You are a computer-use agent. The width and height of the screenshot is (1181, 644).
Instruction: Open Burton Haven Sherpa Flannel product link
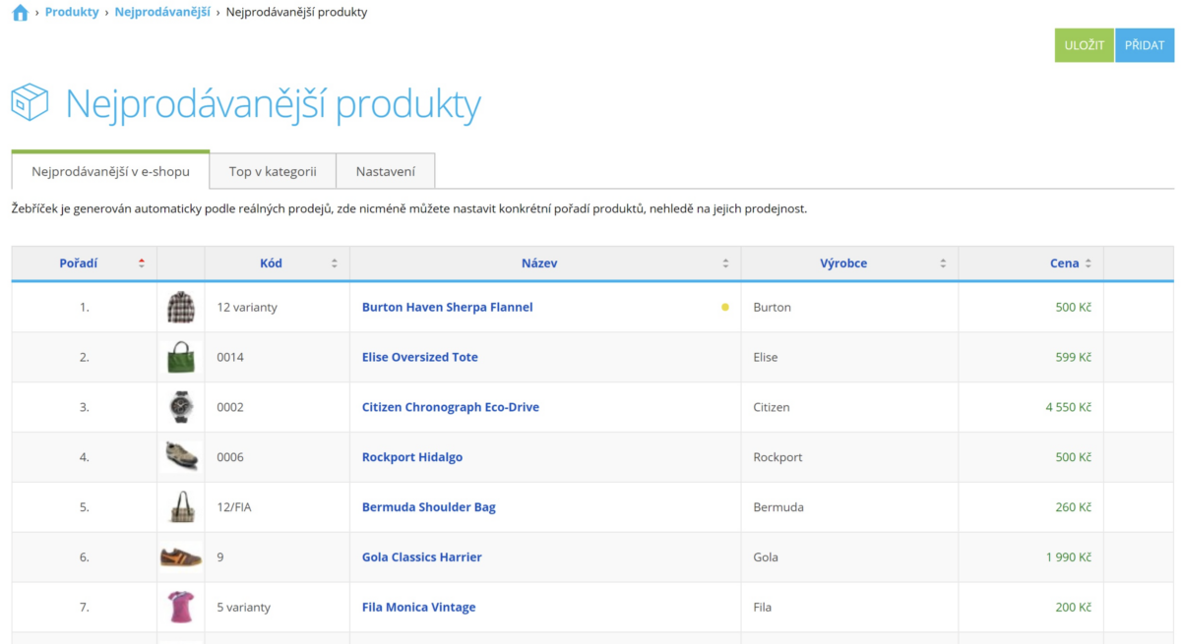(447, 307)
